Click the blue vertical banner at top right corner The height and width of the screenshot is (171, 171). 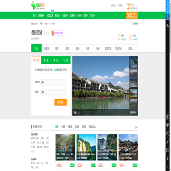[x=168, y=9]
